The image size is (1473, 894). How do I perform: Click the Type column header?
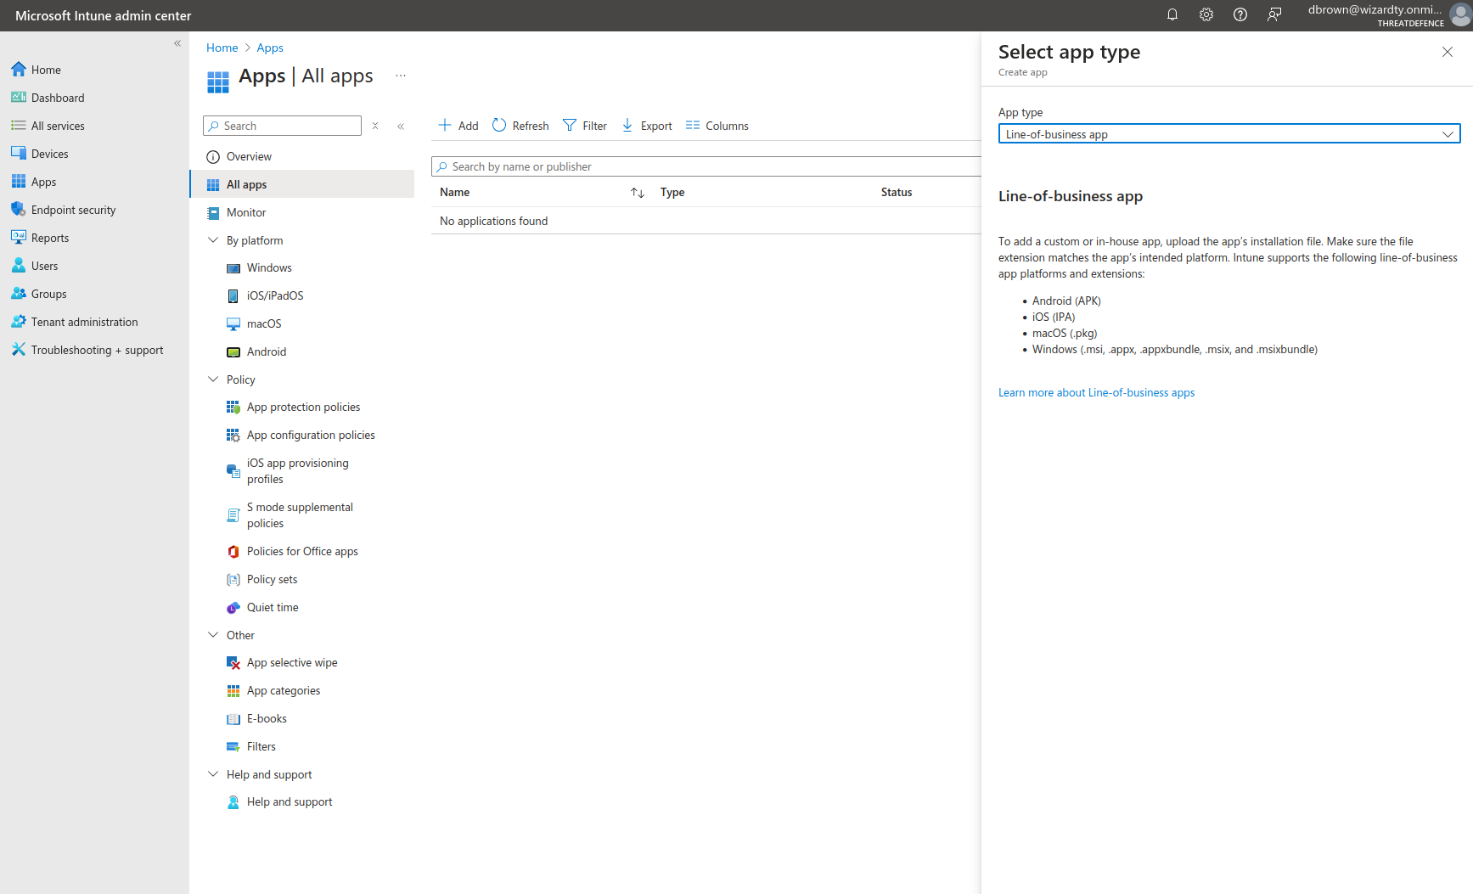click(x=672, y=193)
